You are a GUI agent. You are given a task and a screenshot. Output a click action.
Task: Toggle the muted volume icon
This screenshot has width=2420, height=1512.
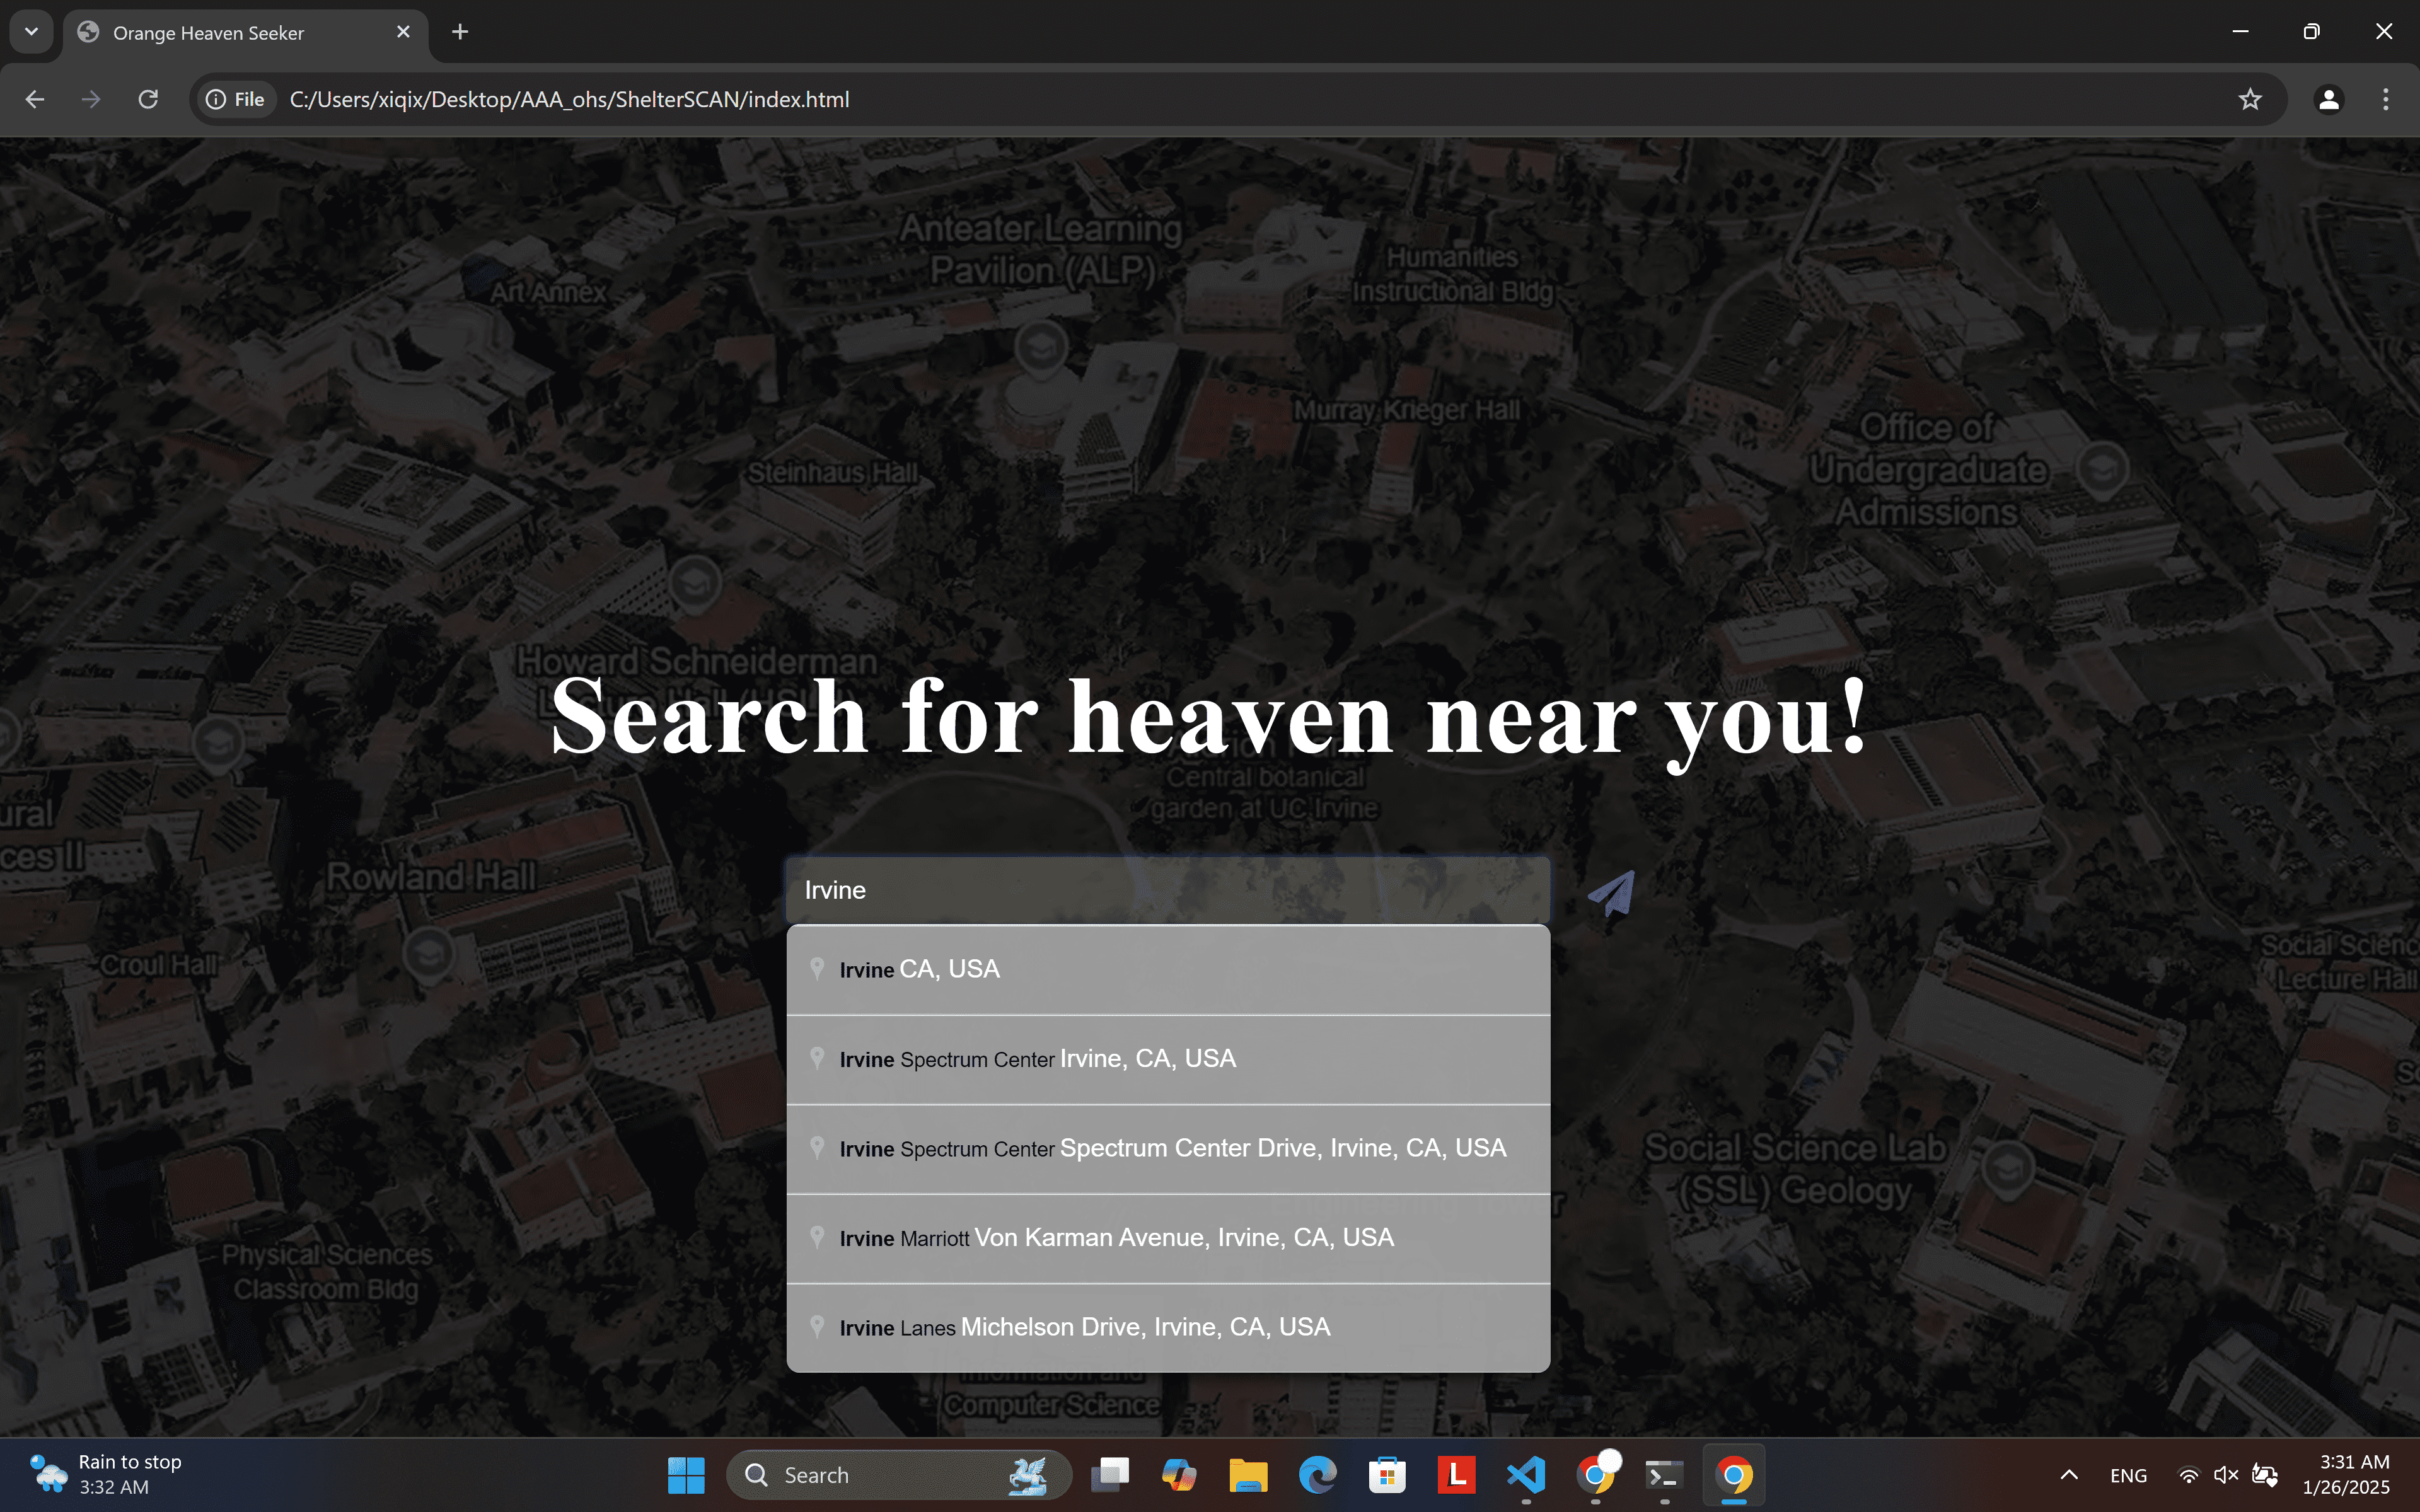point(2226,1475)
